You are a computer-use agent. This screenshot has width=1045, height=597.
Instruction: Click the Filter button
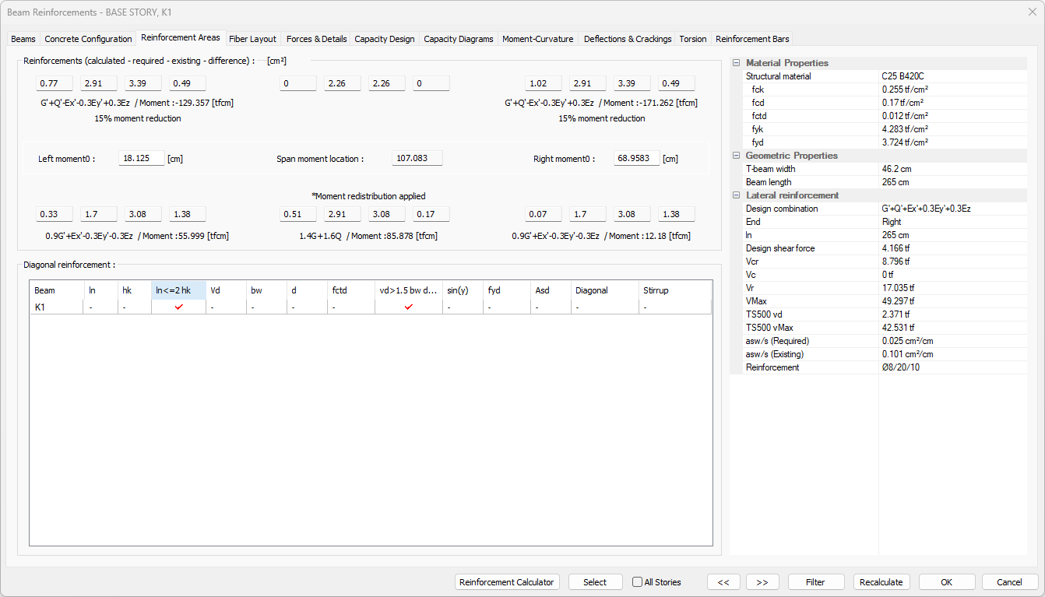coord(815,582)
